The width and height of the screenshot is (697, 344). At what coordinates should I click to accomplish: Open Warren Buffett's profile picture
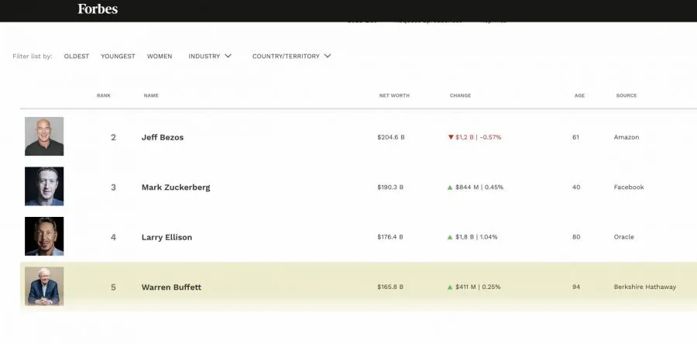coord(44,287)
